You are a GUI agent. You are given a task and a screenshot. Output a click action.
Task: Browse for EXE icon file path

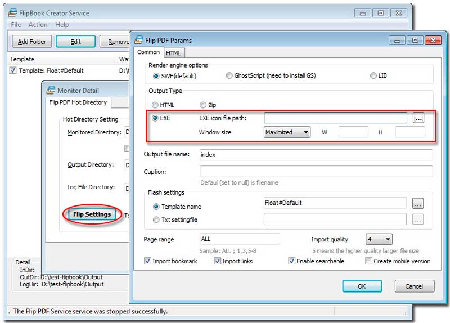418,118
